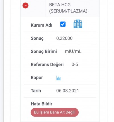Click the Hata Bildir label
This screenshot has height=122, width=114.
(x=41, y=104)
